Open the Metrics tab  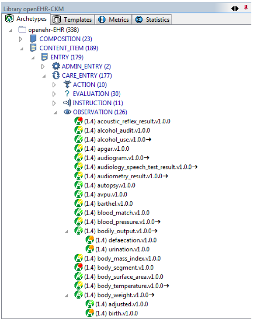(113, 20)
